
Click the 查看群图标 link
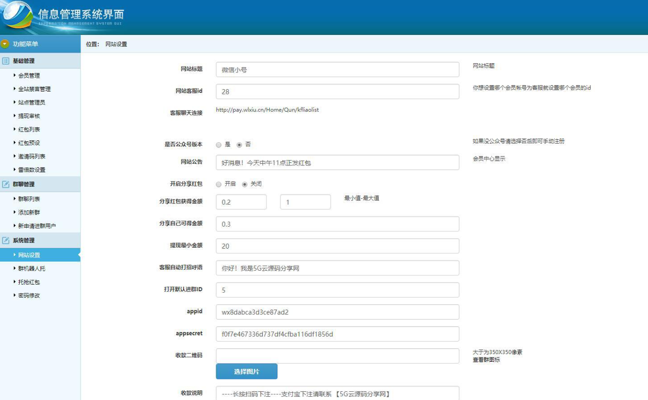(x=486, y=360)
